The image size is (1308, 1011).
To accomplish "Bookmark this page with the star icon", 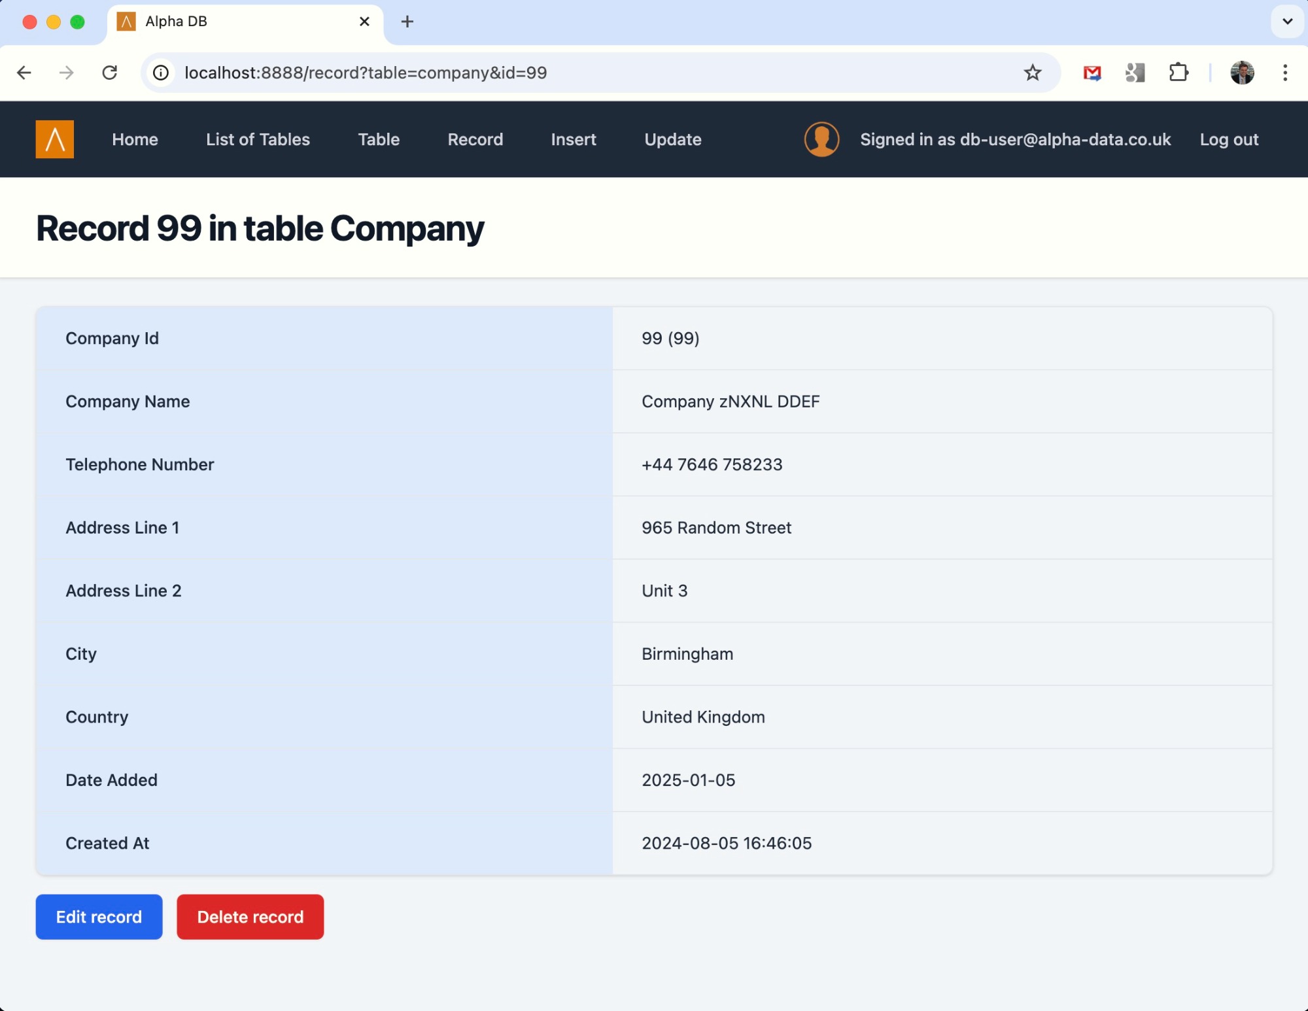I will click(x=1033, y=73).
